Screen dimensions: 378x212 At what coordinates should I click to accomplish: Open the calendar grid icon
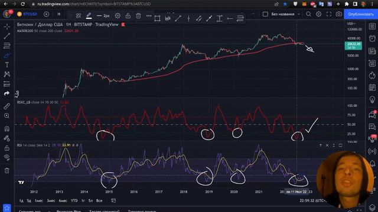(x=372, y=88)
